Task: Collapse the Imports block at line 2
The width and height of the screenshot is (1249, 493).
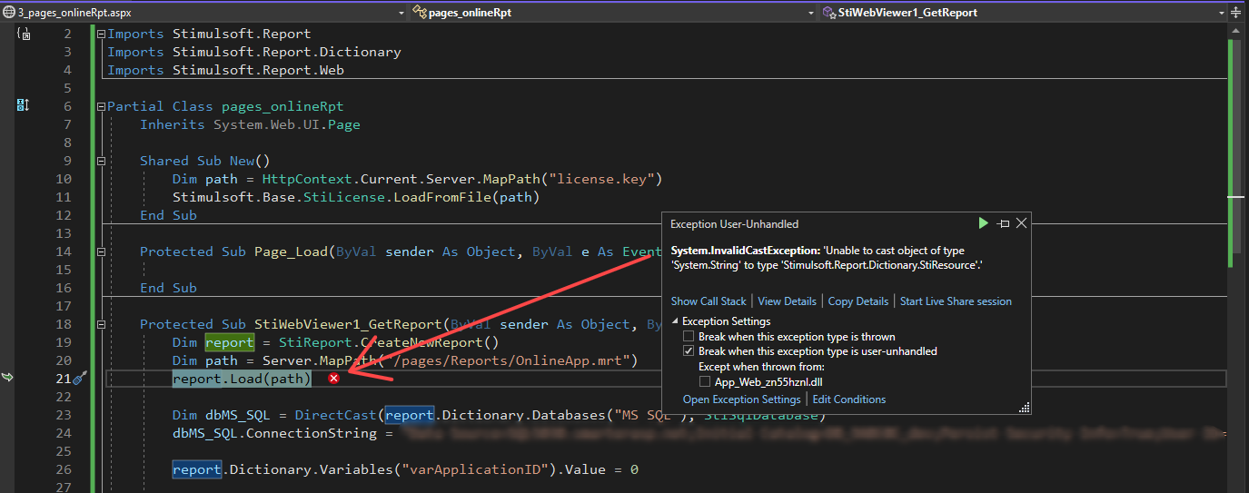Action: point(100,34)
